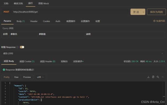Click the "content" APIJSON string line

click(x=54, y=97)
